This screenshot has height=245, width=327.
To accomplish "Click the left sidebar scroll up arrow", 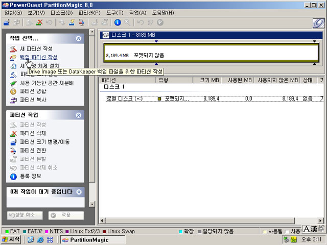I will (x=92, y=32).
